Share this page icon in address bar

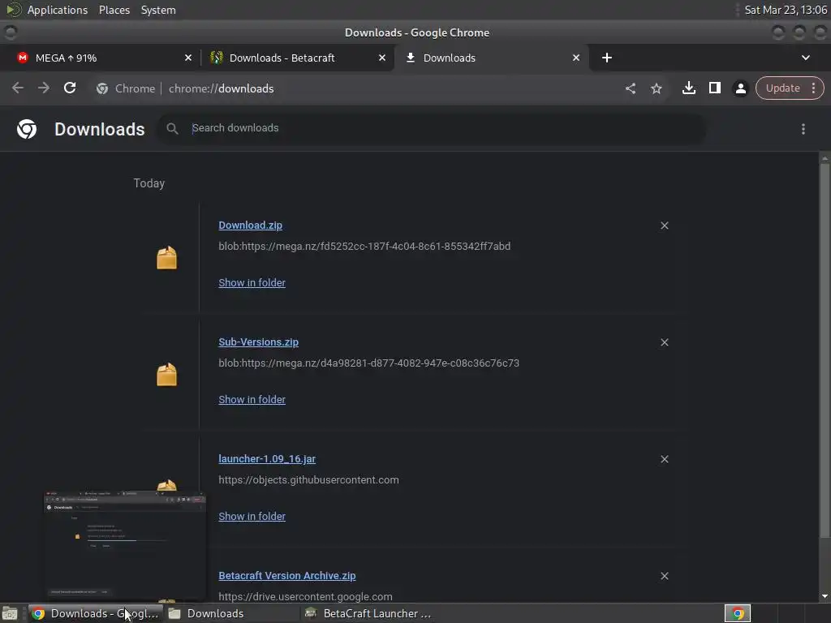630,88
